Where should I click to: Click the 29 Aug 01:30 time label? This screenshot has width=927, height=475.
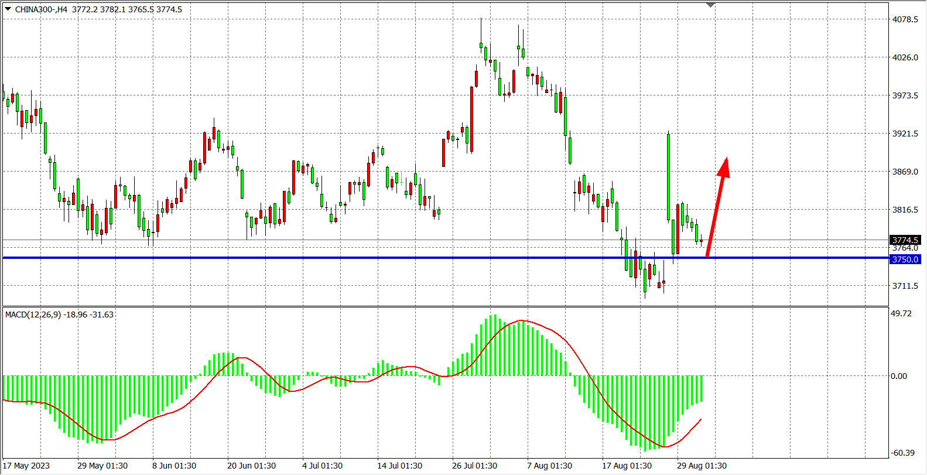point(702,466)
